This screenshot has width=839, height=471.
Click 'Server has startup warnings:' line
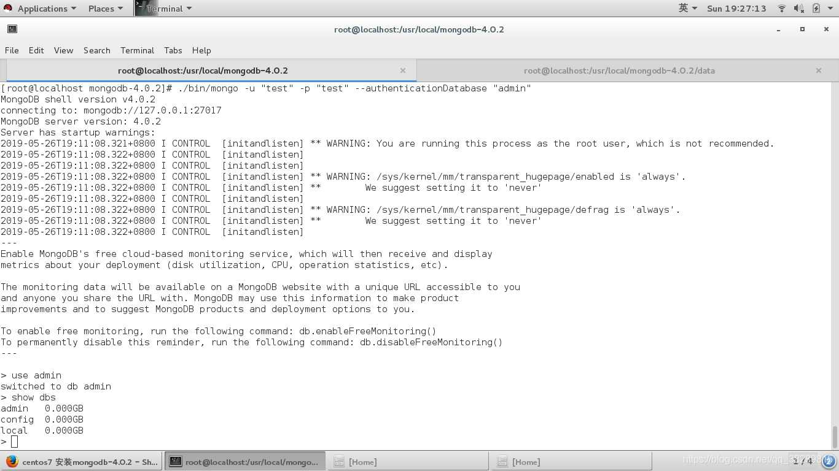coord(78,132)
